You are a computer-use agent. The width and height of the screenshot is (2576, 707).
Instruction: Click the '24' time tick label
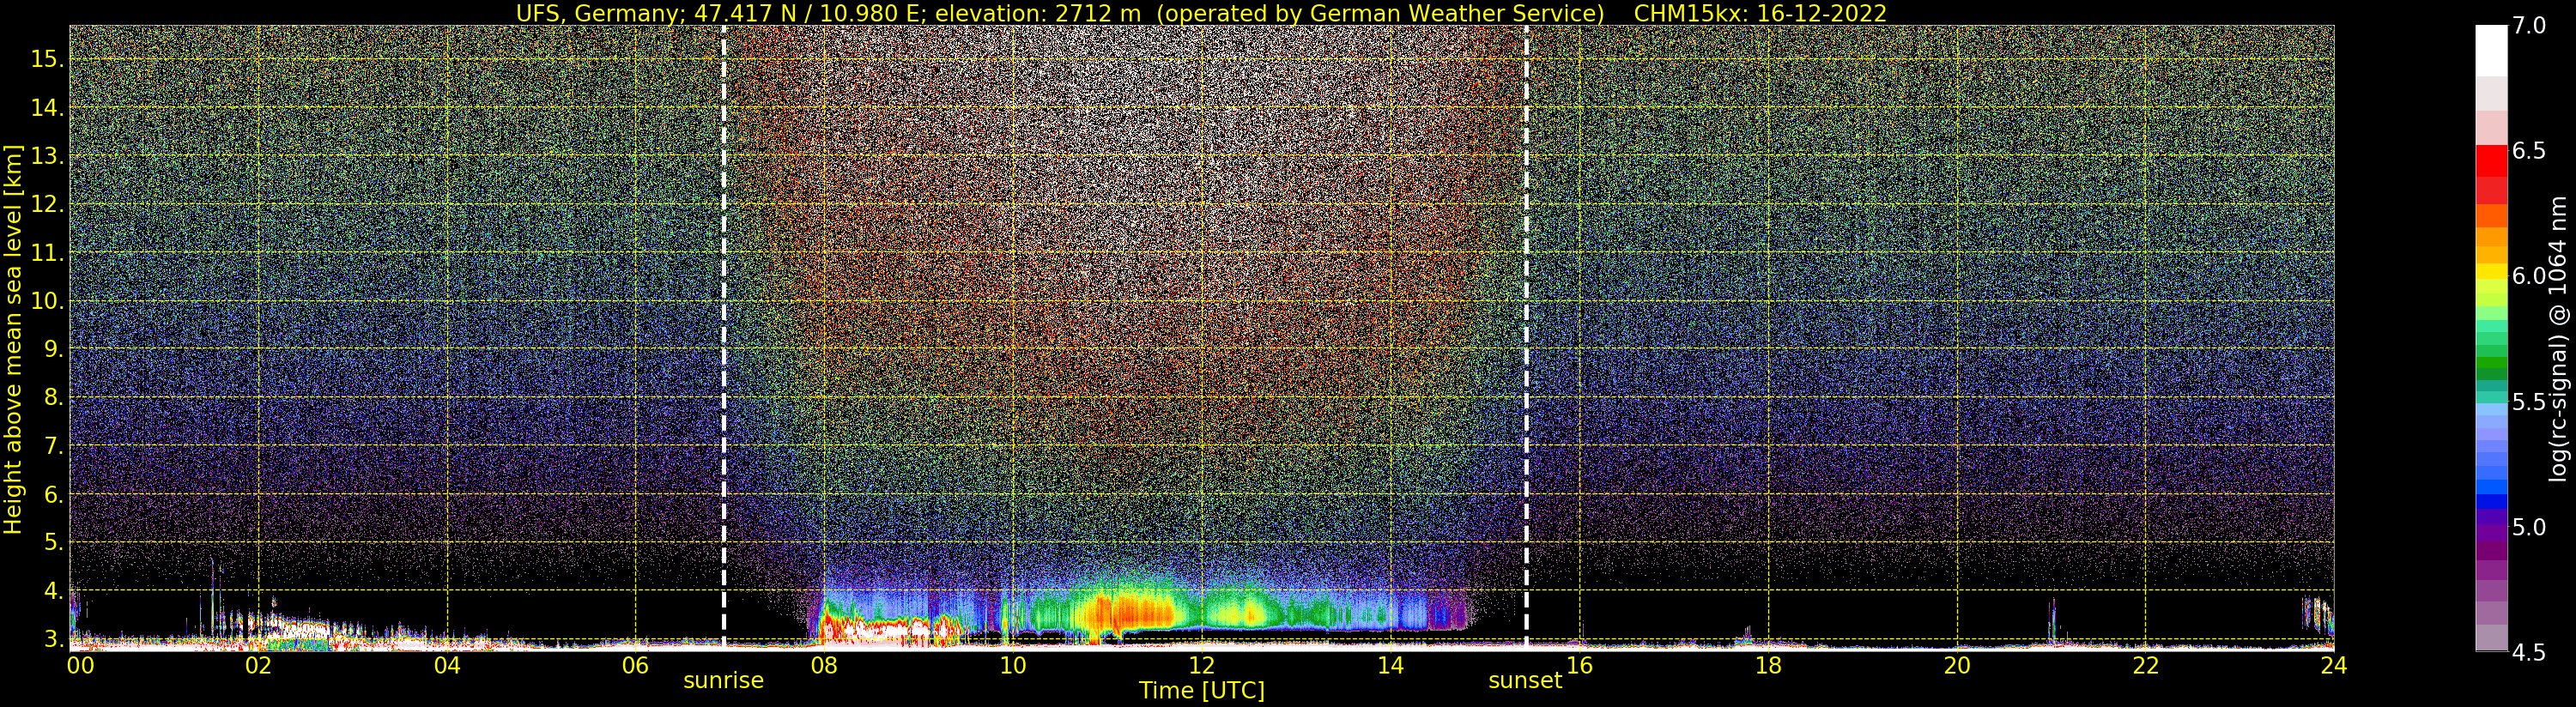tap(2333, 665)
